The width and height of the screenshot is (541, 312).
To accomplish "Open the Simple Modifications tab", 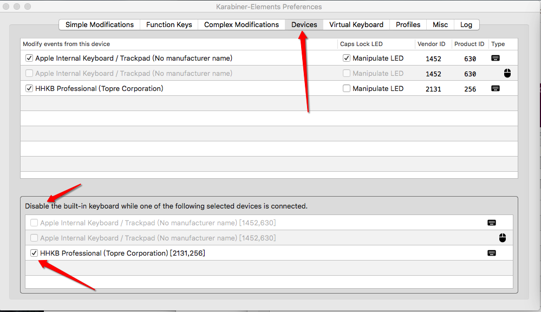I will [x=99, y=25].
